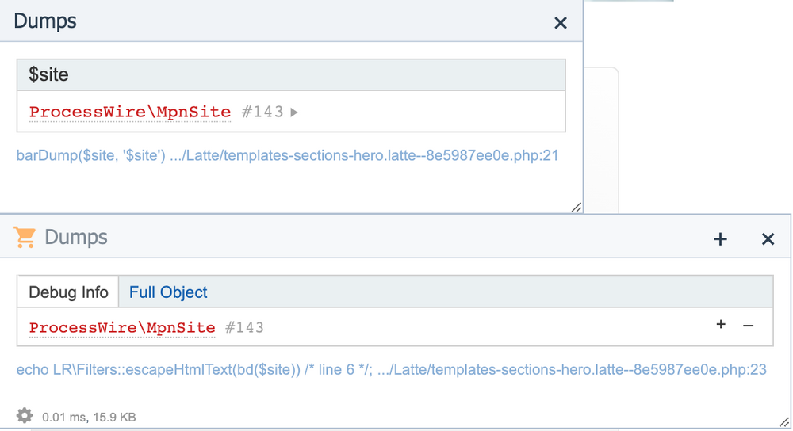Screen dimensions: 793x431
Task: Click the top Dumps panel title
Action: point(45,21)
